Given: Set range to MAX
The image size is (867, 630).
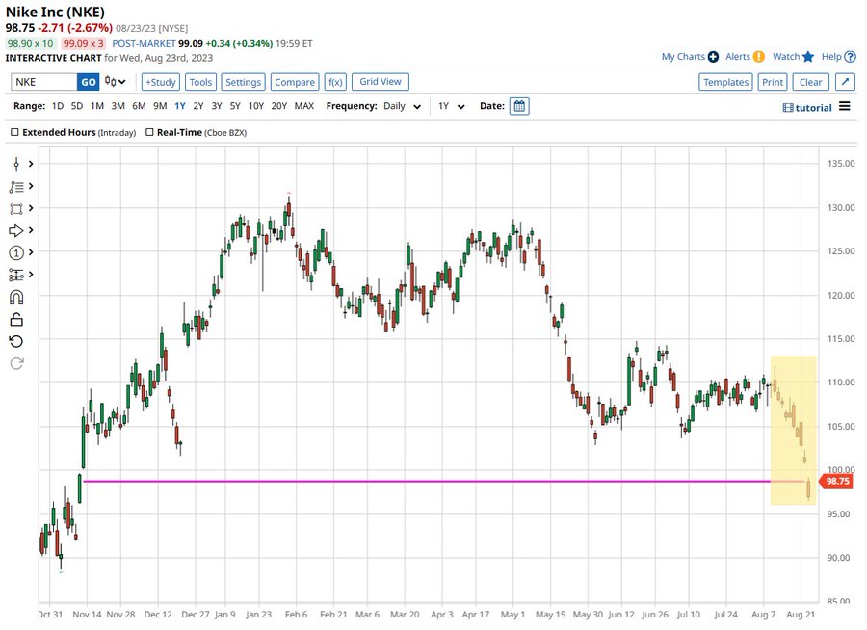Looking at the screenshot, I should click(x=304, y=106).
